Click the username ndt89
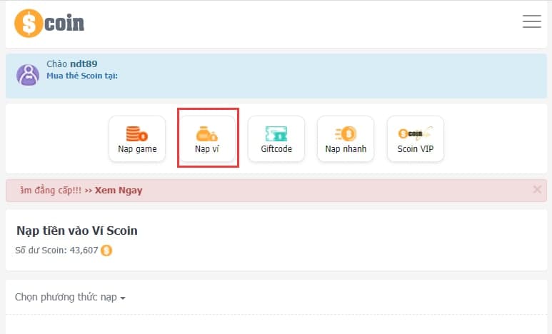 [84, 64]
